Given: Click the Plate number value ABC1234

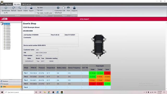Looking at the screenshot, I should coord(47,56).
